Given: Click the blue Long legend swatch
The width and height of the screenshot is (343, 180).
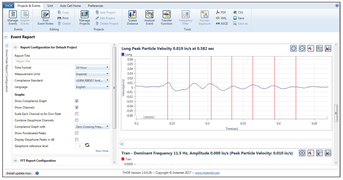Looking at the screenshot, I should coord(123,54).
